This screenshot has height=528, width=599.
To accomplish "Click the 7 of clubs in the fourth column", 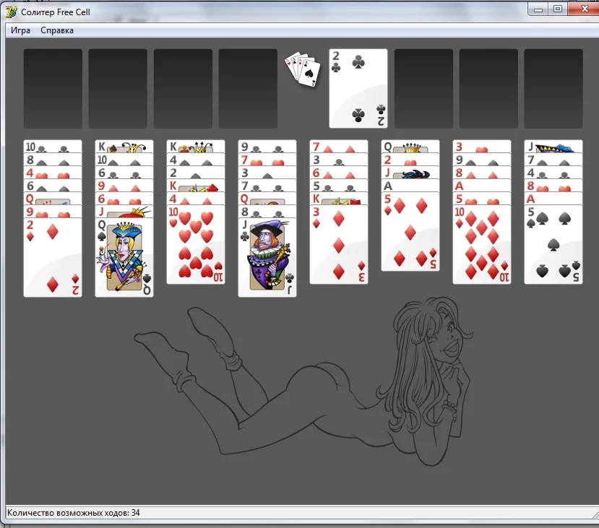I will (x=267, y=186).
